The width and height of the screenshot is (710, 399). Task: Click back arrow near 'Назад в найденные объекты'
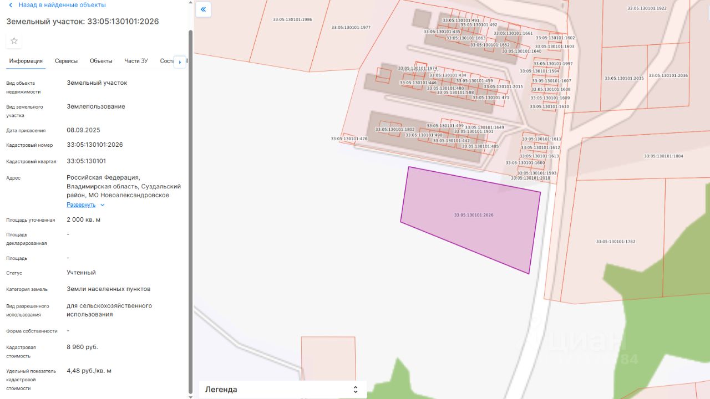[11, 5]
